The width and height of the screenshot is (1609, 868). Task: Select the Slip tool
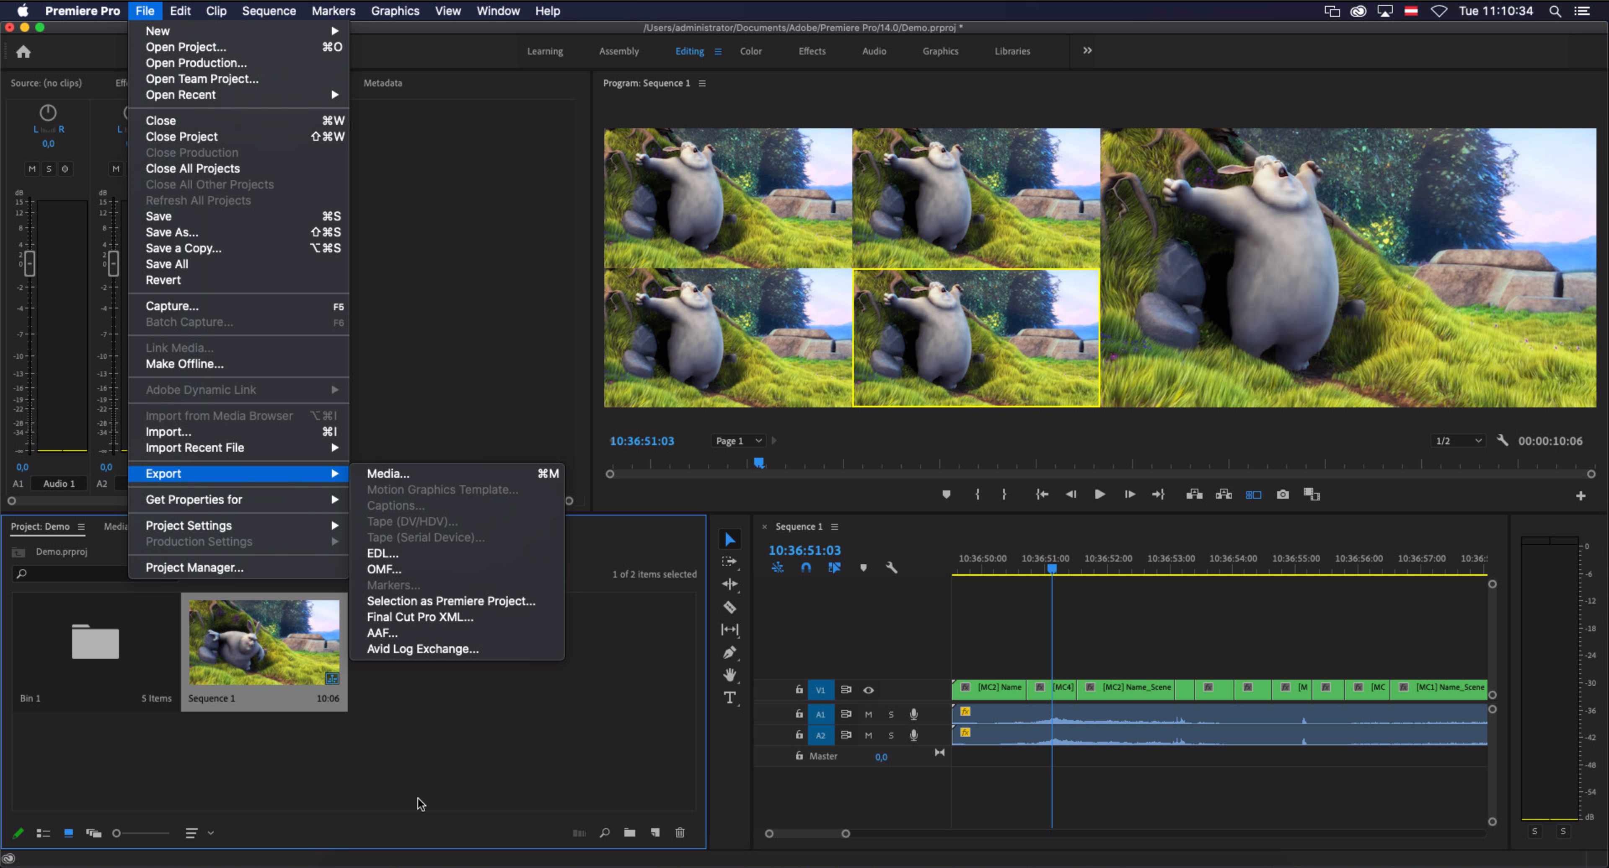[x=729, y=629]
